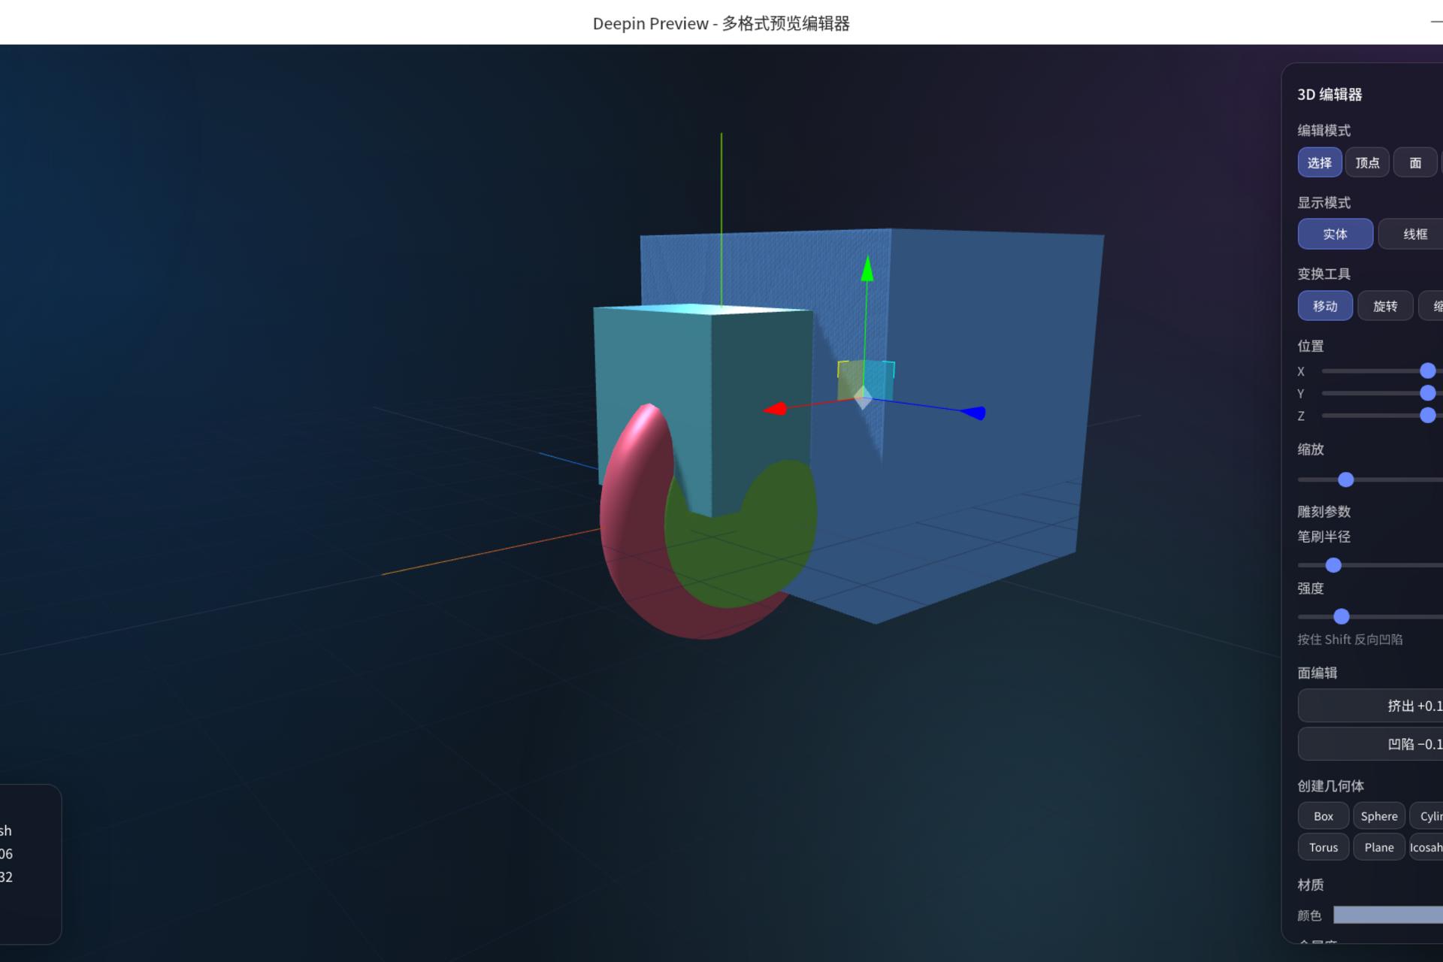
Task: Activate the 旋转 rotate transform tool
Action: click(x=1385, y=306)
